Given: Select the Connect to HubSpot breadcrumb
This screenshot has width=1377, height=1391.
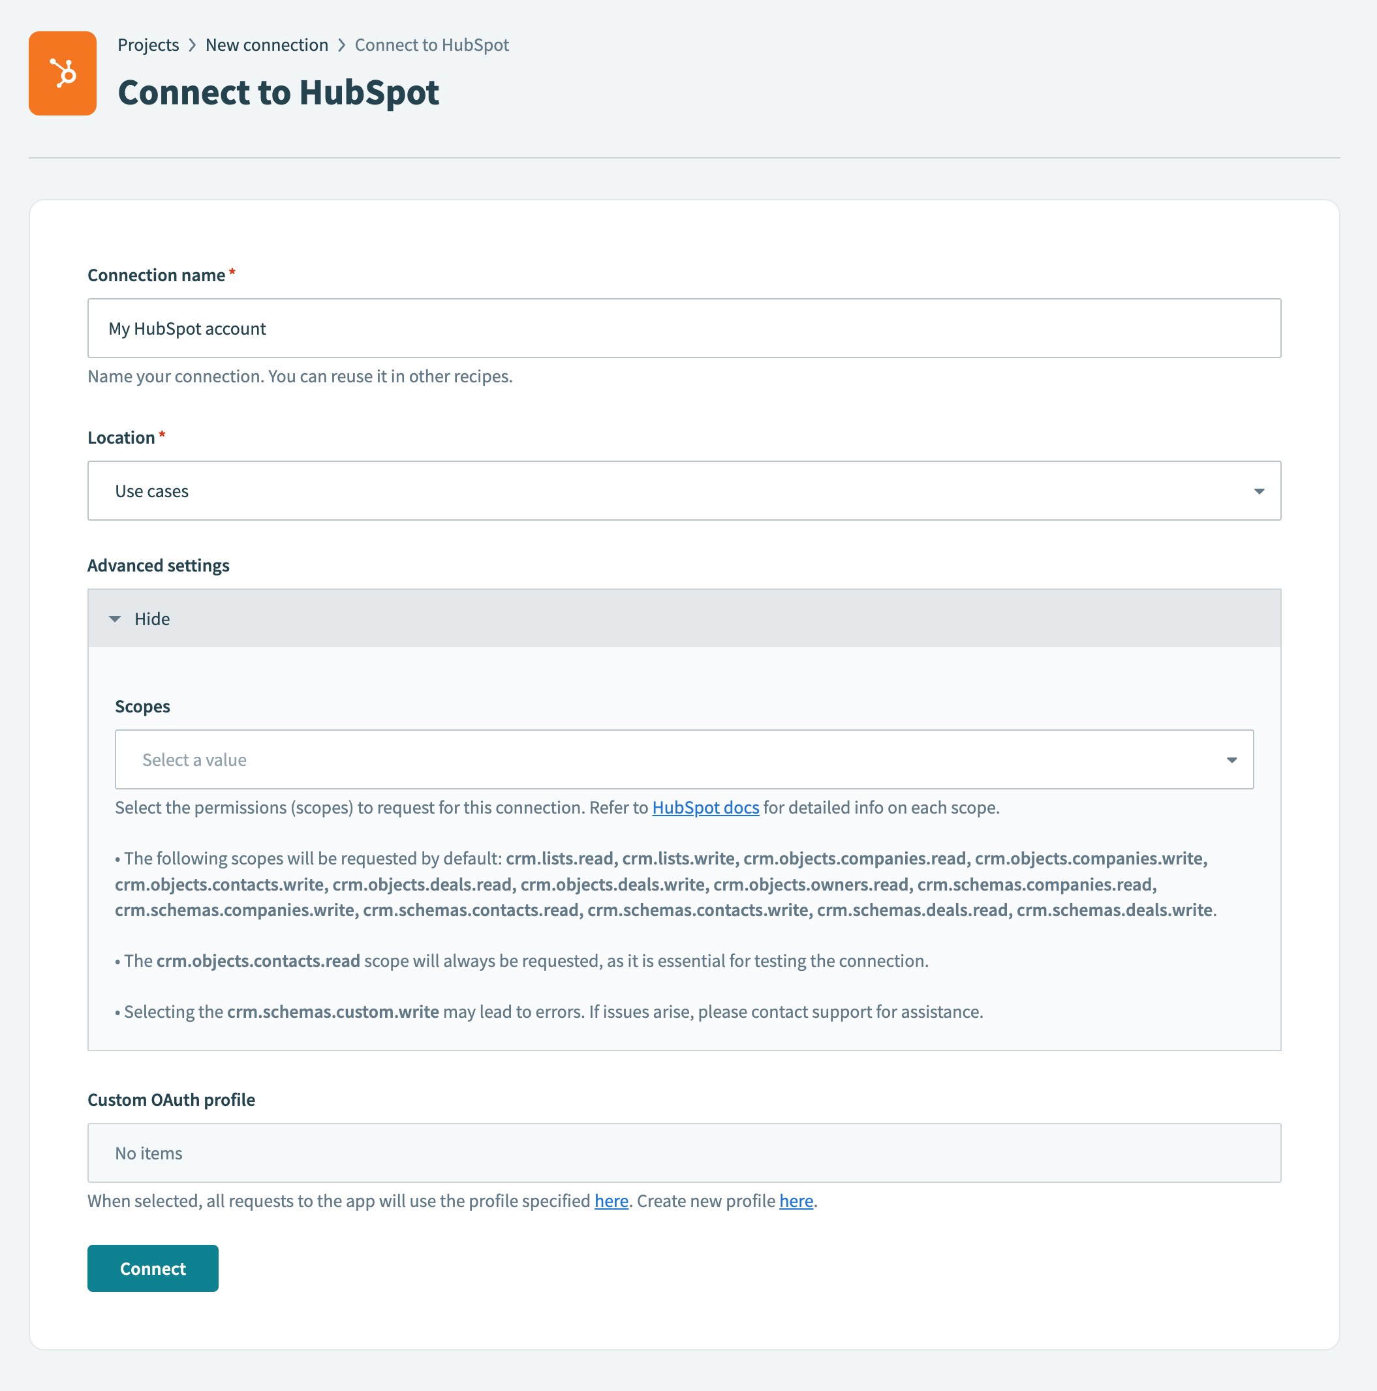Looking at the screenshot, I should [x=431, y=44].
